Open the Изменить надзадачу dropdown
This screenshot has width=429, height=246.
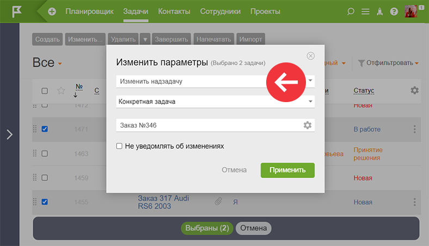coord(216,81)
